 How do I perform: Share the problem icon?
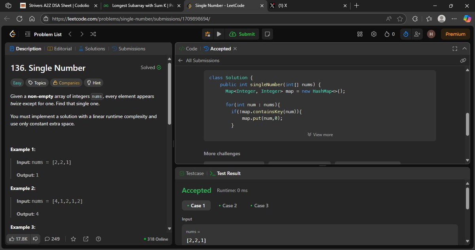(86, 239)
